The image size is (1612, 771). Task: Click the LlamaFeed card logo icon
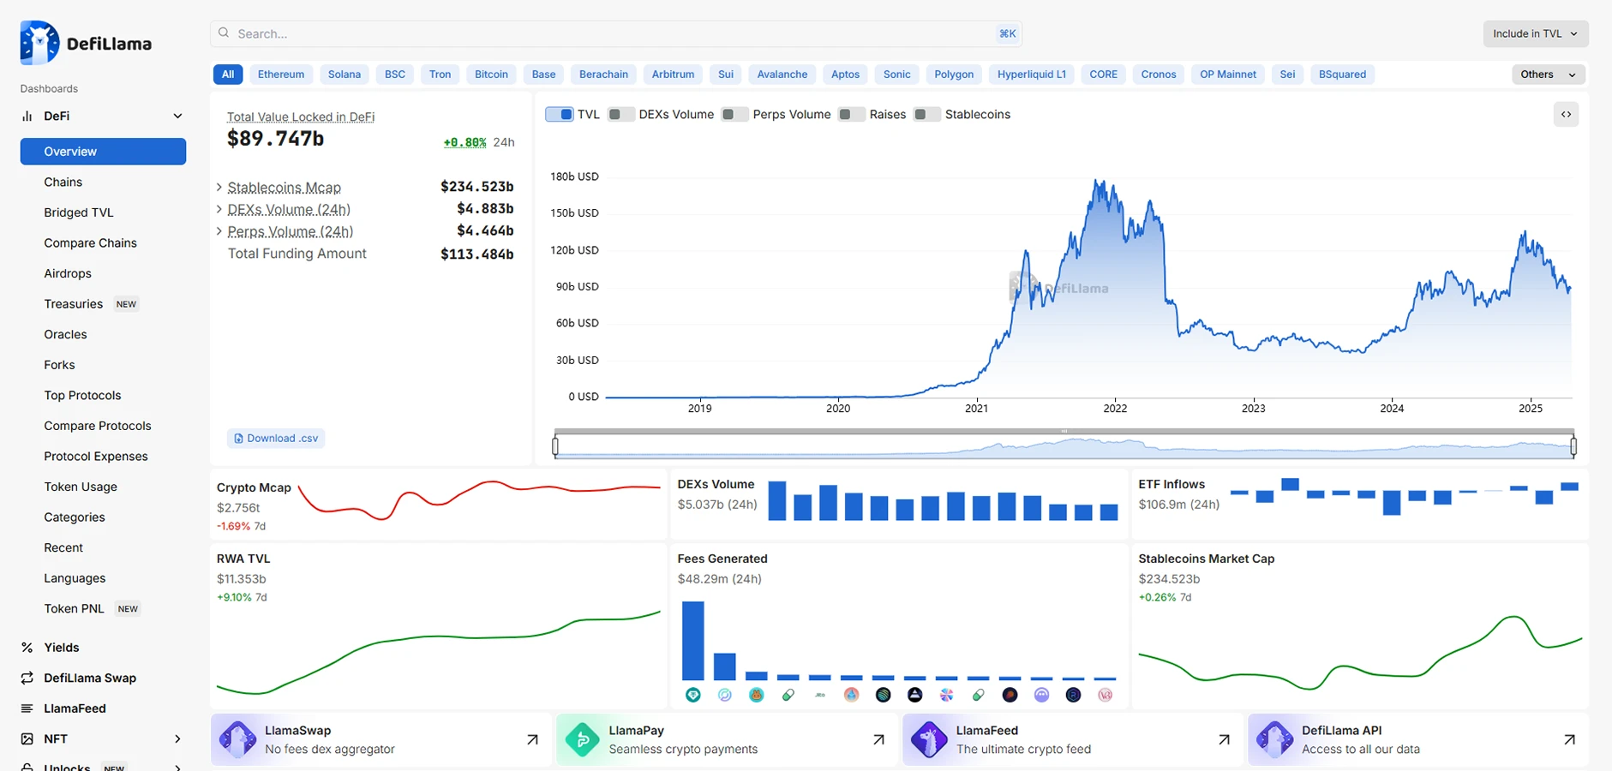click(x=928, y=739)
